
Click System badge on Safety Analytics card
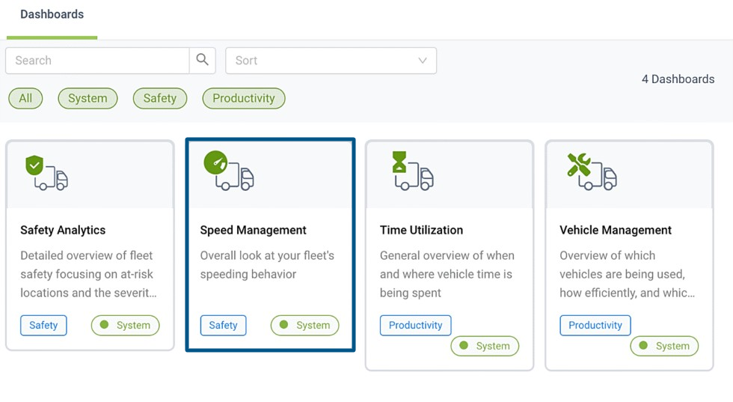tap(126, 325)
